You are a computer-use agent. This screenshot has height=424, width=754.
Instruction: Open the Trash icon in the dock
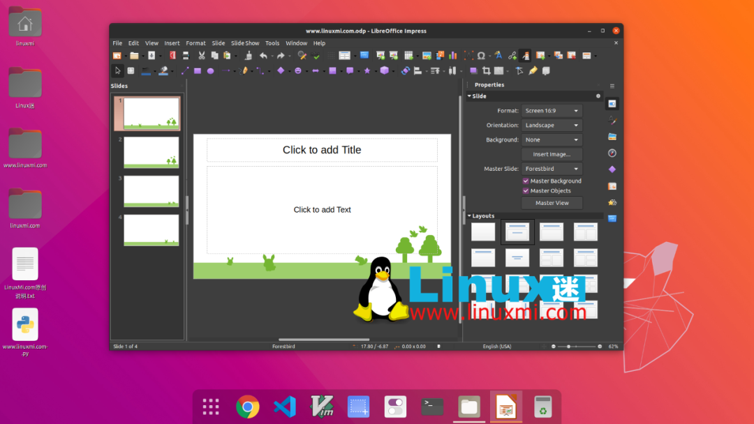point(543,407)
